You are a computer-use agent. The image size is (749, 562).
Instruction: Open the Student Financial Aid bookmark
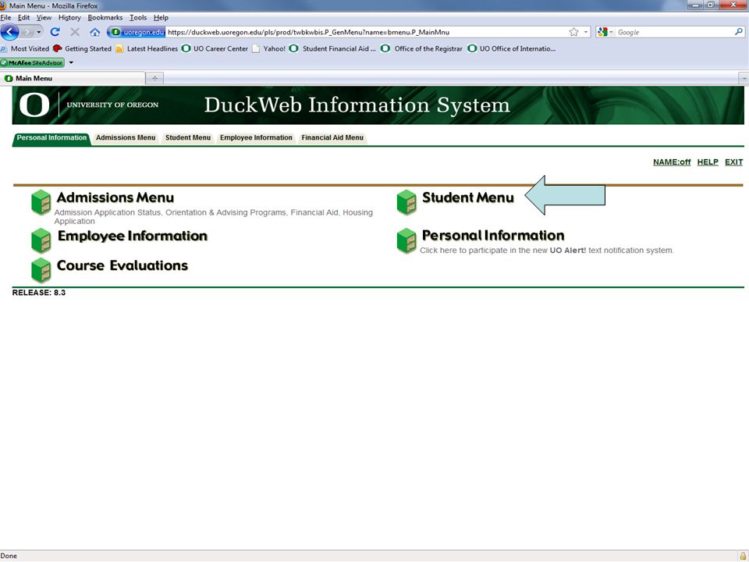[333, 48]
